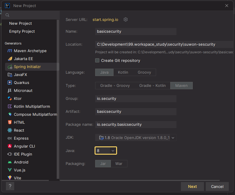This screenshot has height=195, width=235.
Task: Click the generators list vertical scrollbar
Action: click(58, 99)
